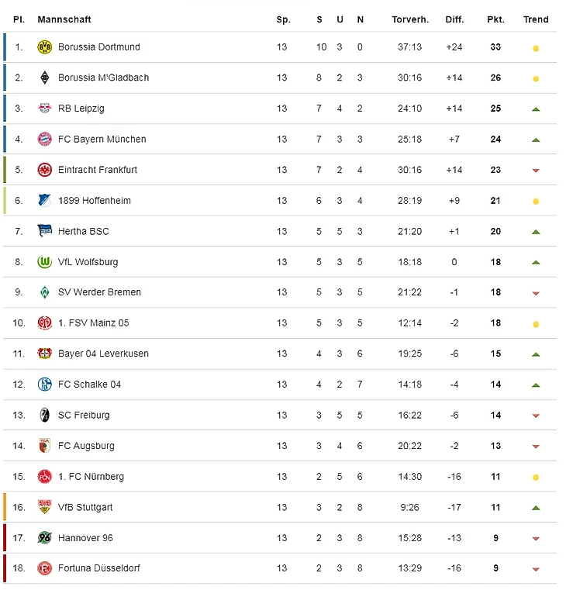Image resolution: width=566 pixels, height=590 pixels.
Task: Click the RB Leipzig club logo
Action: 44,109
